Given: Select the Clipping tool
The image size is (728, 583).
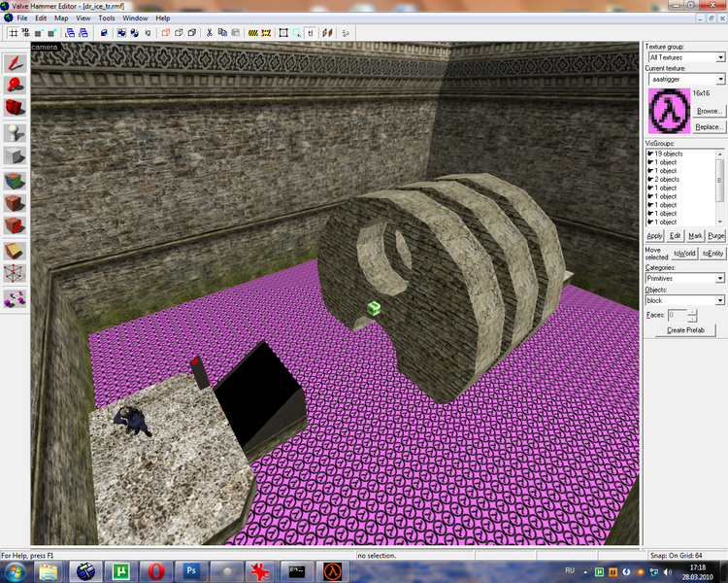Looking at the screenshot, I should click(x=15, y=251).
